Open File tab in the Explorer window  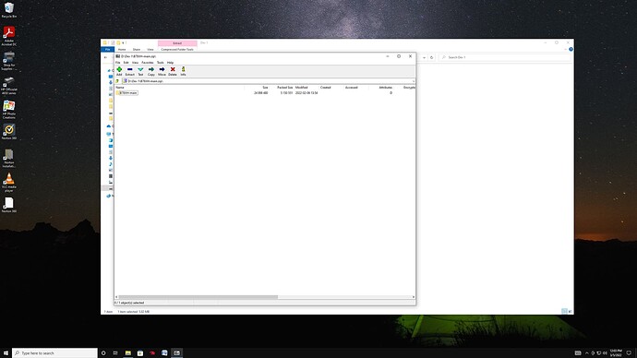click(x=108, y=50)
